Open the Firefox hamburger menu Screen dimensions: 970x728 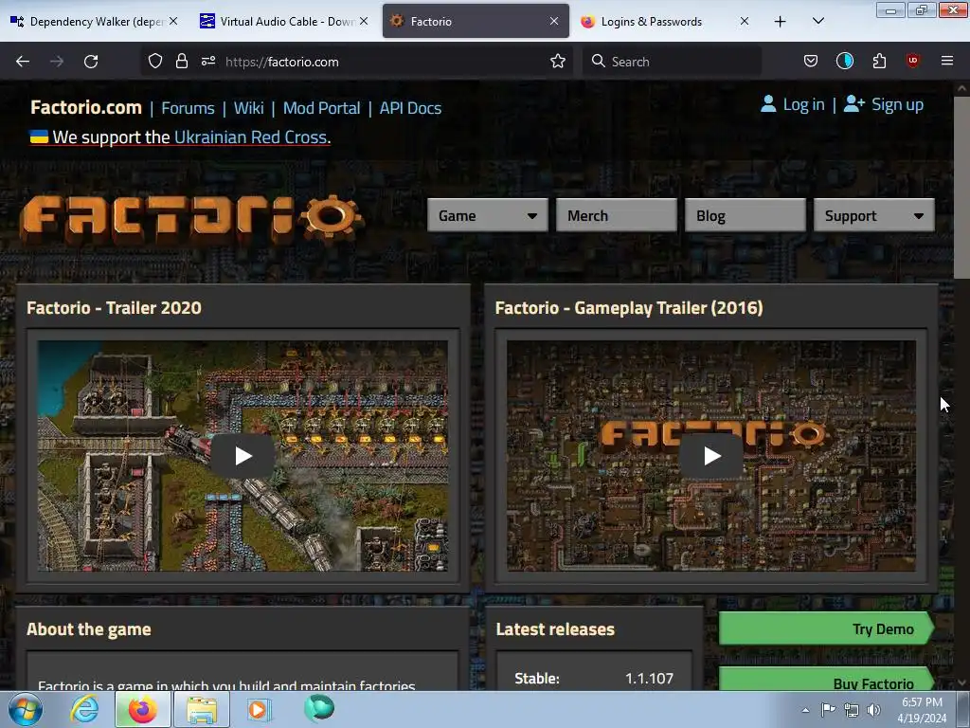(946, 62)
